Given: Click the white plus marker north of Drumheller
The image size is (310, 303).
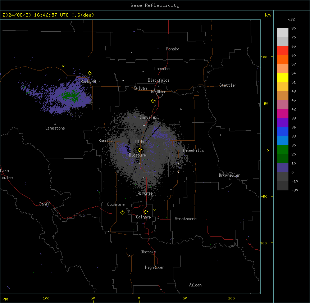Looking at the screenshot, I should [220, 135].
